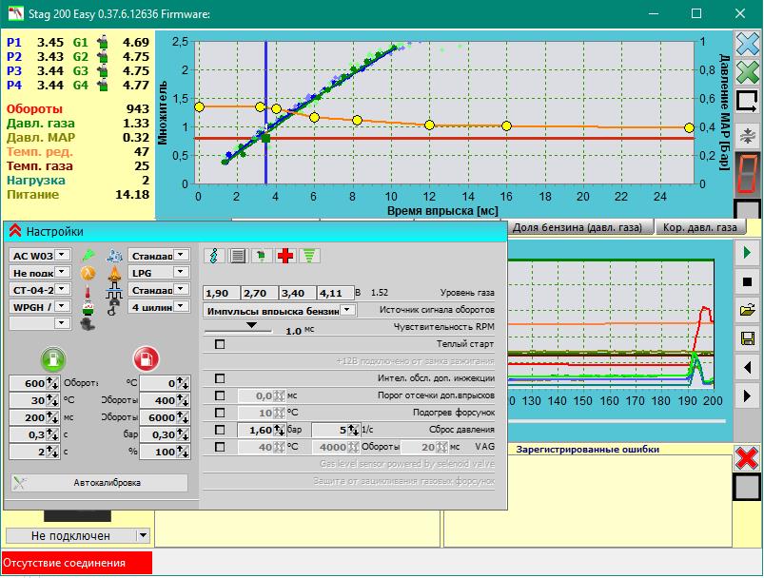This screenshot has height=578, width=764.
Task: Click the 4,11 gas level field
Action: click(336, 293)
